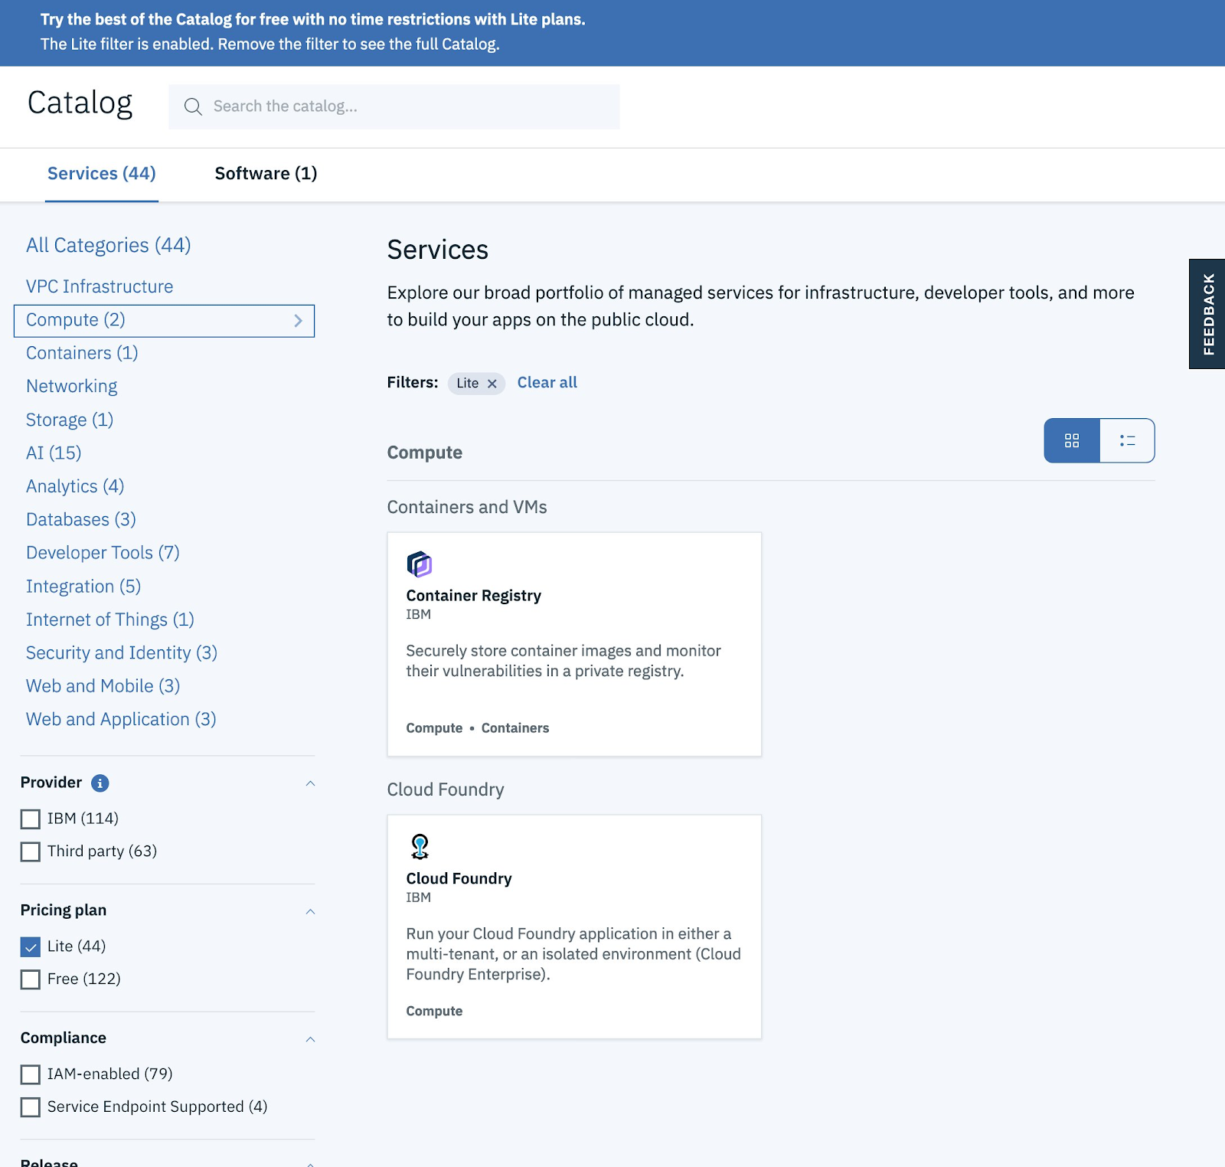
Task: Select the Storage (1) category
Action: pos(70,420)
